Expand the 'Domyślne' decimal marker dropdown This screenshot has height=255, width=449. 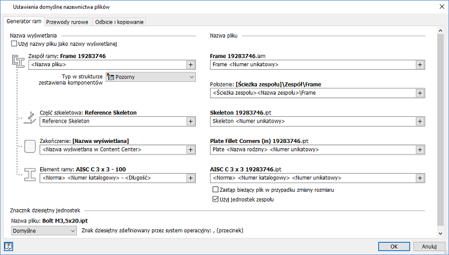(x=44, y=231)
